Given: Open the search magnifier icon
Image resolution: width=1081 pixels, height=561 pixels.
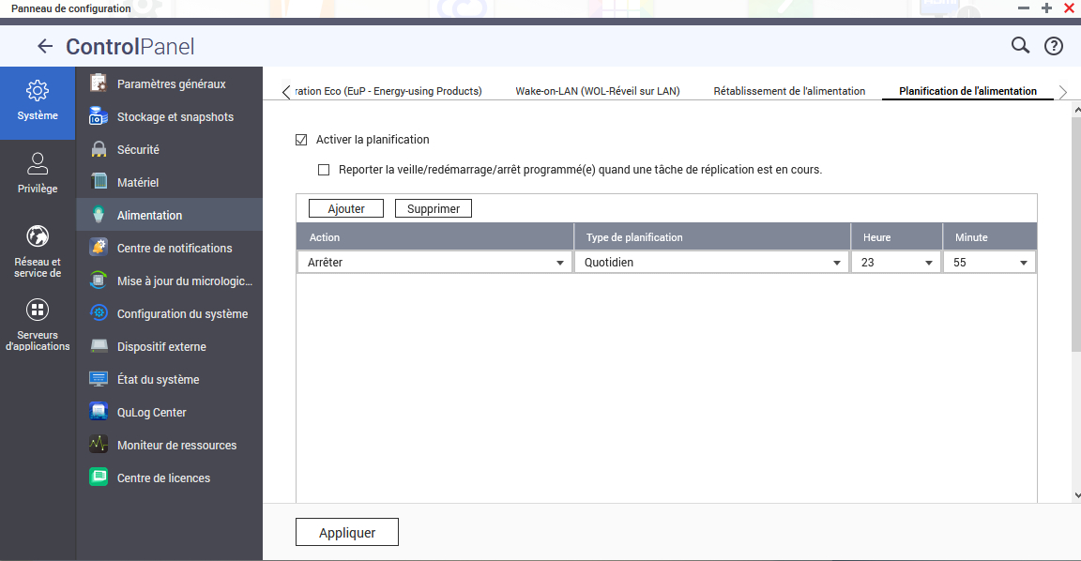Looking at the screenshot, I should tap(1020, 45).
